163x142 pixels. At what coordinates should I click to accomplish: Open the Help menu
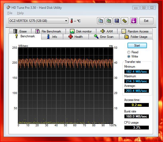20,13
